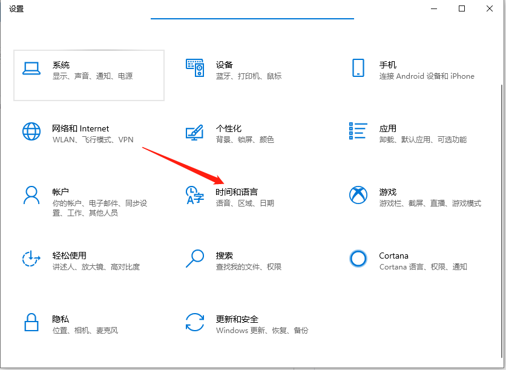Maximize the 设置 window
Screen dimensions: 506x370
(462, 8)
